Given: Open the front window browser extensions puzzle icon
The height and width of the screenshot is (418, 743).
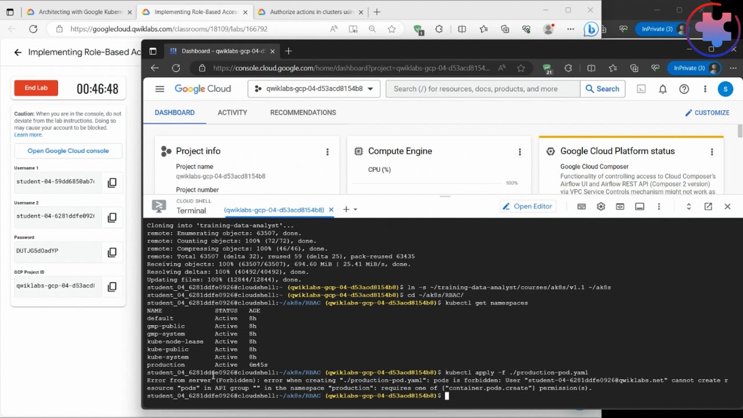Looking at the screenshot, I should [x=568, y=68].
